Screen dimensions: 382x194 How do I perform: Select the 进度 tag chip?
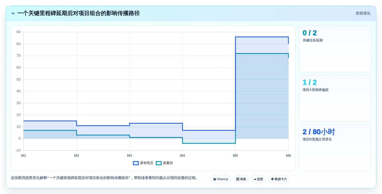[258, 179]
